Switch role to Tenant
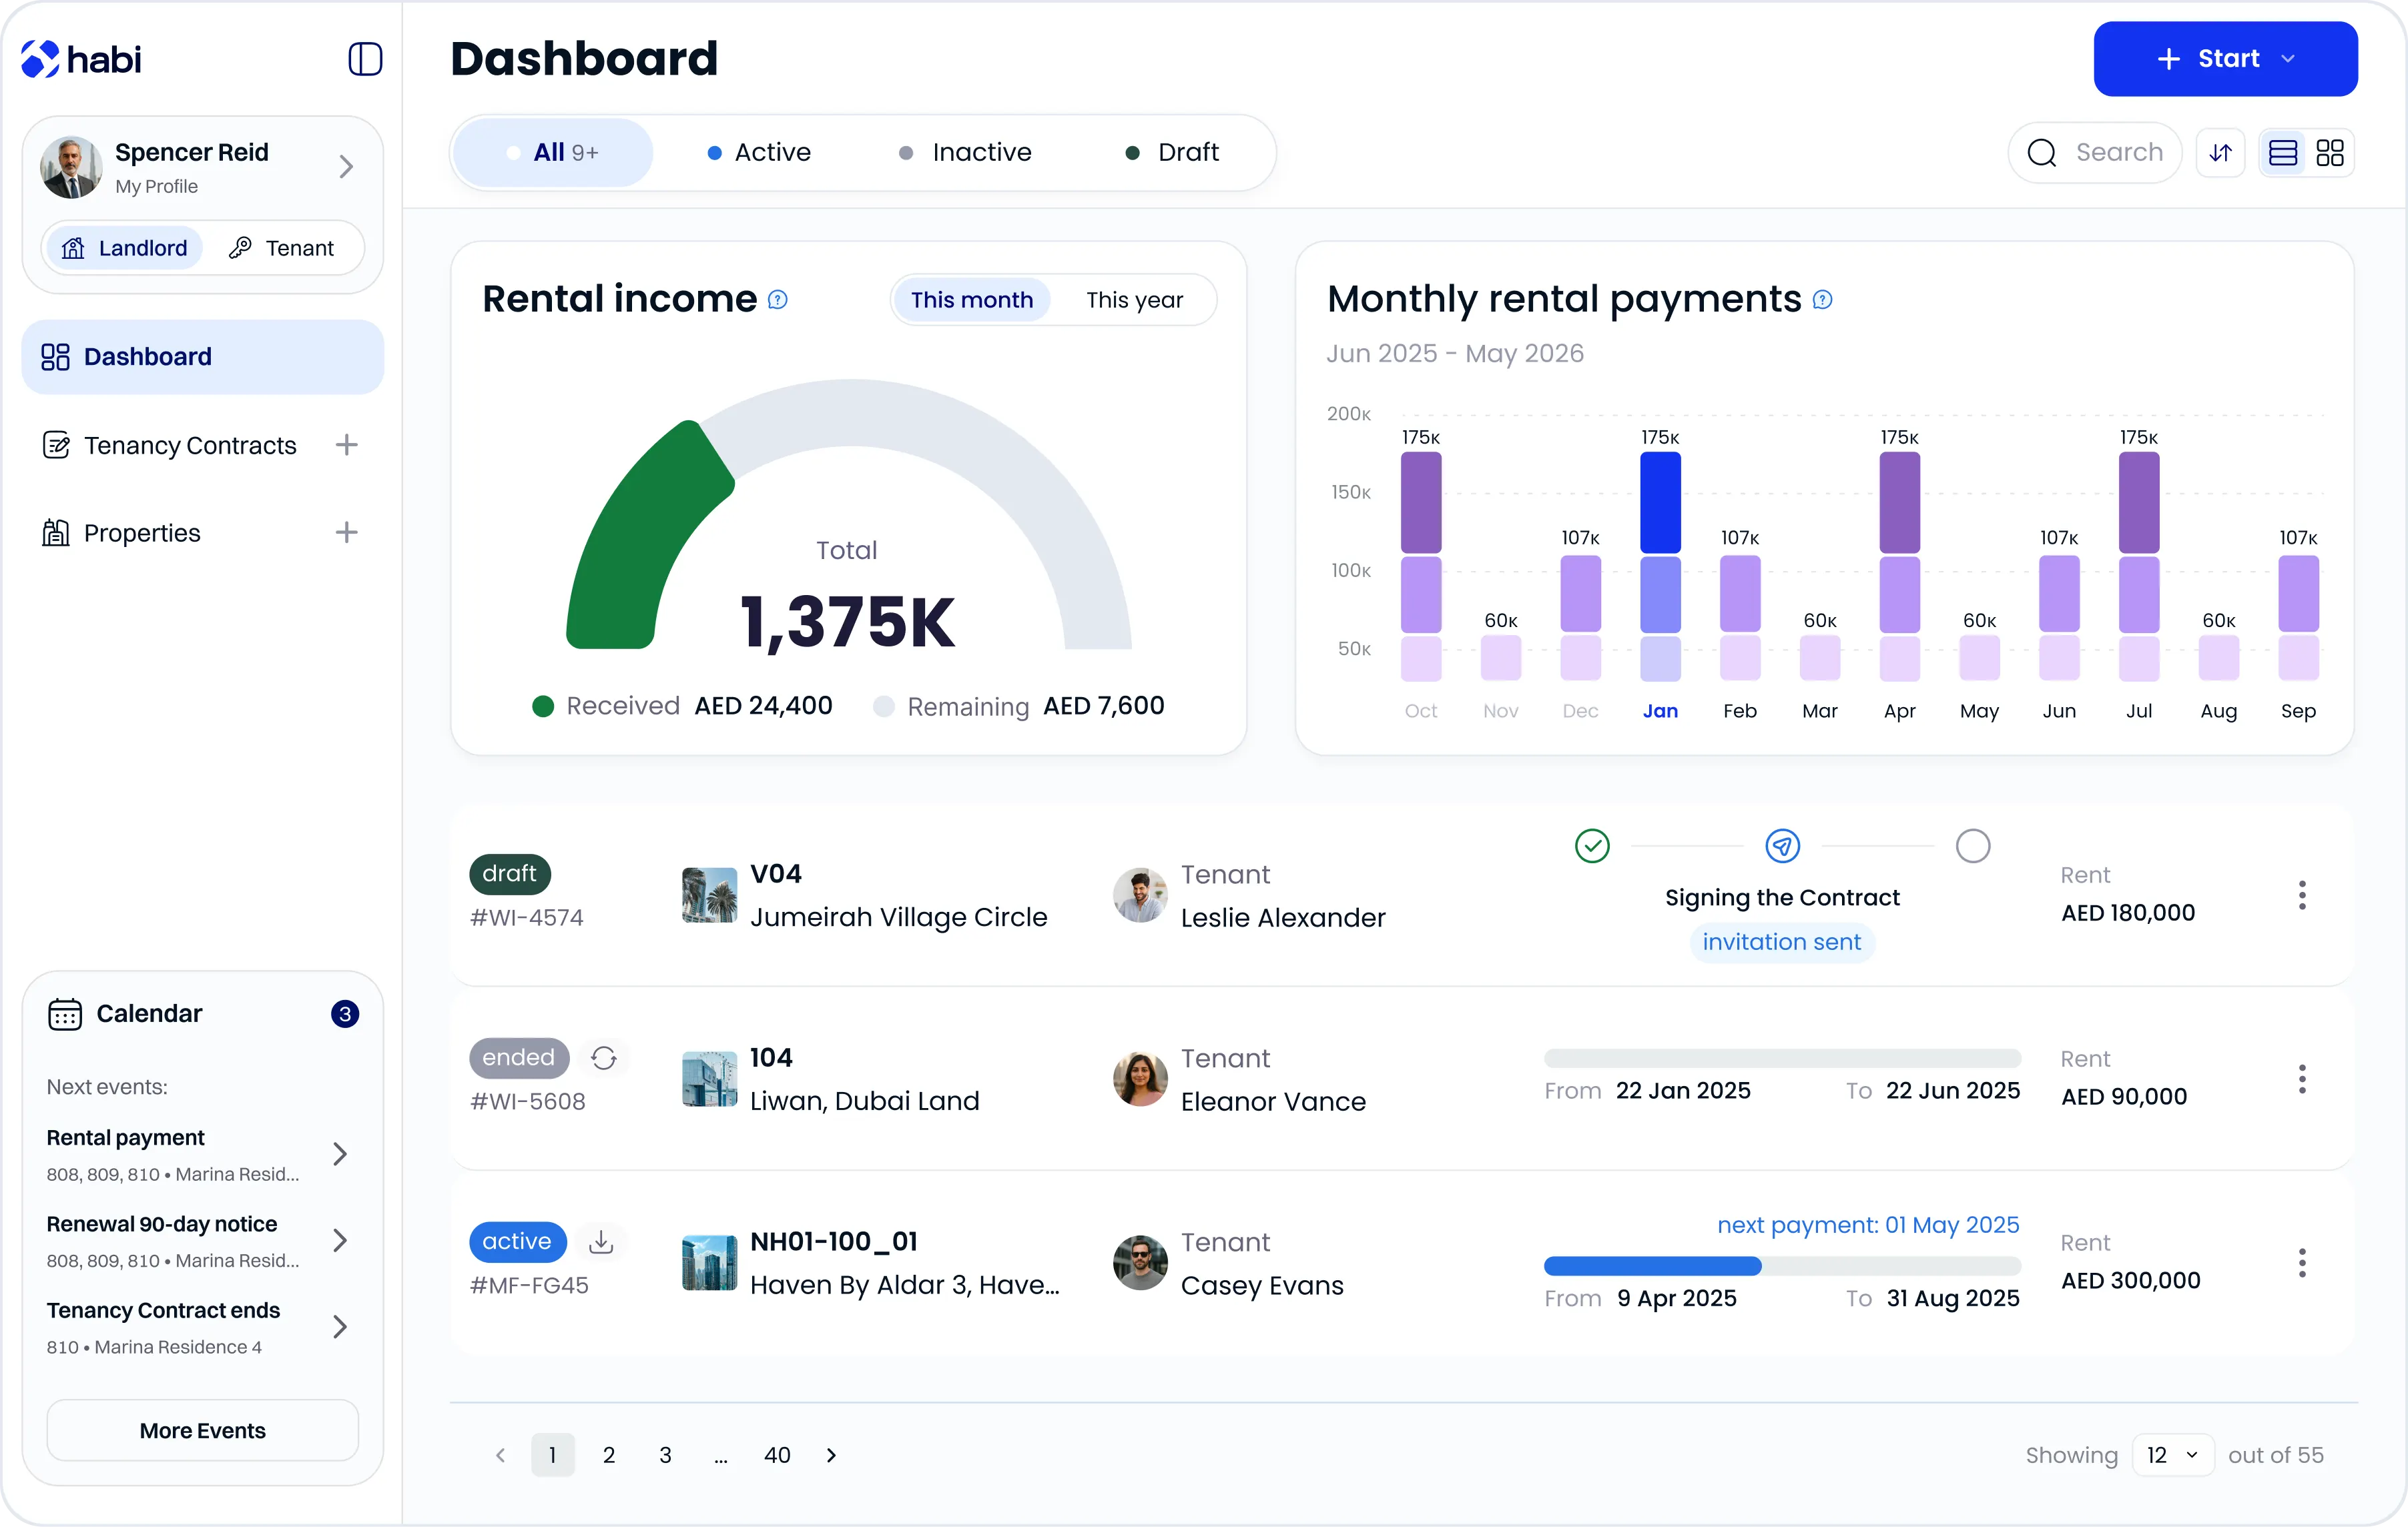Screen dimensions: 2408x1527 coord(282,248)
